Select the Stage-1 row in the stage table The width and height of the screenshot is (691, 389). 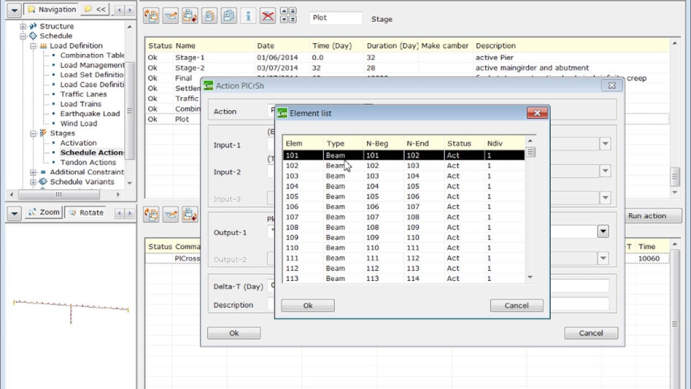[x=407, y=57]
